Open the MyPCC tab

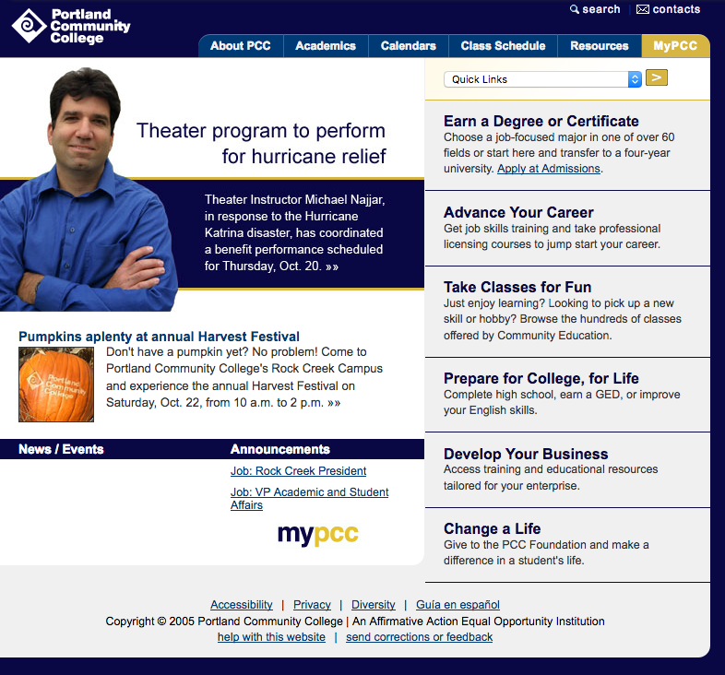[x=675, y=46]
